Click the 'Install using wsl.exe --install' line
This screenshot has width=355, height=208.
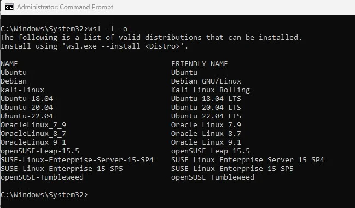[95, 46]
